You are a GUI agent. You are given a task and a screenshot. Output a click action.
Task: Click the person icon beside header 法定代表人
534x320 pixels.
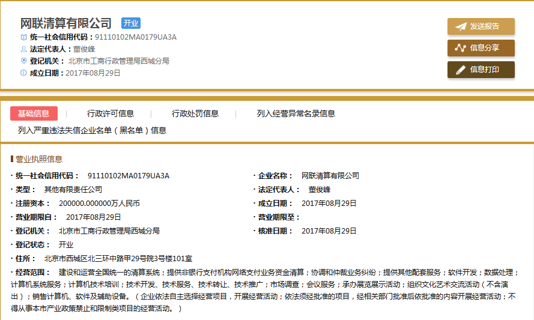[x=23, y=49]
